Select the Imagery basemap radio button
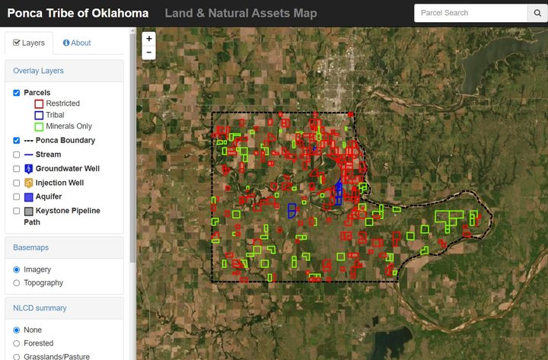 click(17, 269)
